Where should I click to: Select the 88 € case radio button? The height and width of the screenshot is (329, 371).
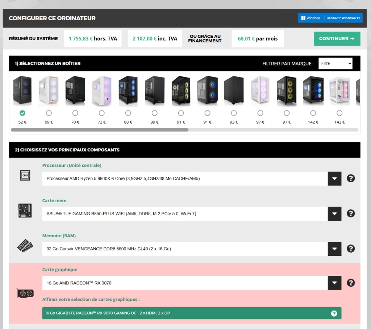click(128, 113)
